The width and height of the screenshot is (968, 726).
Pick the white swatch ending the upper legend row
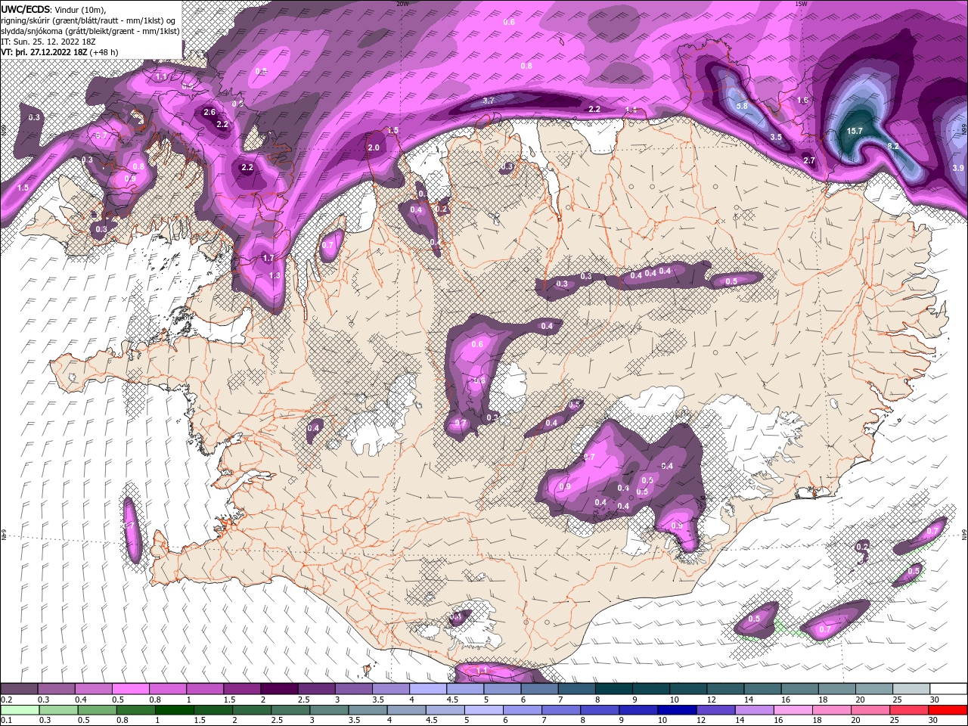click(949, 689)
